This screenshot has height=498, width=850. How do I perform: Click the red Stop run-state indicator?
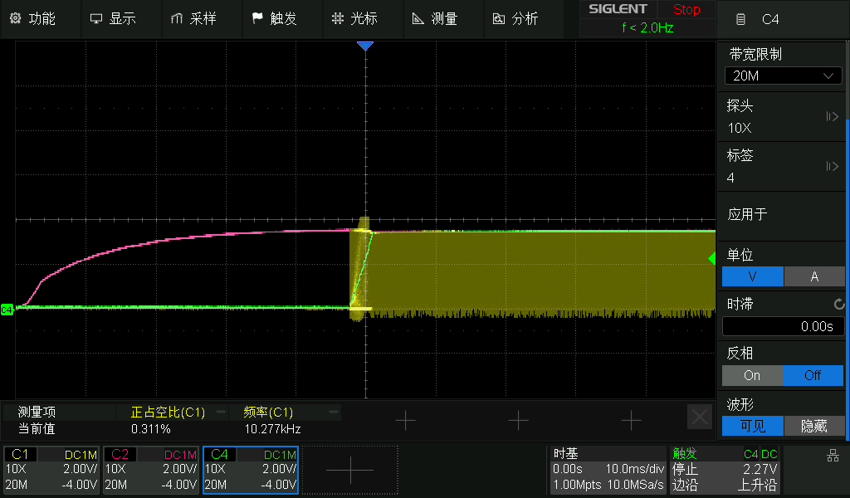point(686,9)
